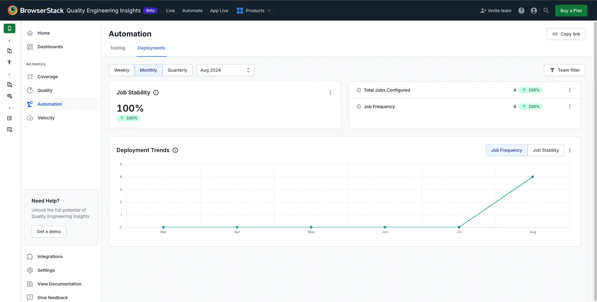Click the Copy link button
597x302 pixels.
click(x=566, y=34)
